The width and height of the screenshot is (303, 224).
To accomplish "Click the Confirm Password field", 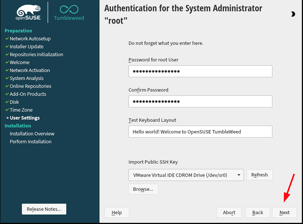I will pos(200,101).
